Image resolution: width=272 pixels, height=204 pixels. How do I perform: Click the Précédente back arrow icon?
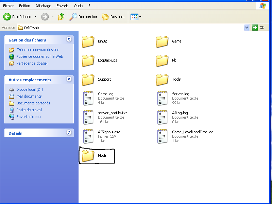[7, 17]
